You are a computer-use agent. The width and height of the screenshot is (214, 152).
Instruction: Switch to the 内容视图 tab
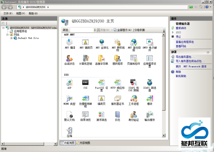pos(83,143)
